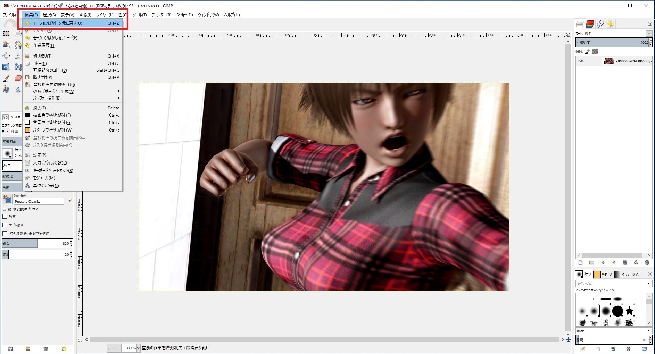The height and width of the screenshot is (354, 655).
Task: Create a new layer group
Action: click(x=591, y=263)
